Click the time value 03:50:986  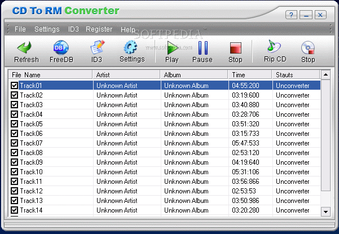coord(245,201)
